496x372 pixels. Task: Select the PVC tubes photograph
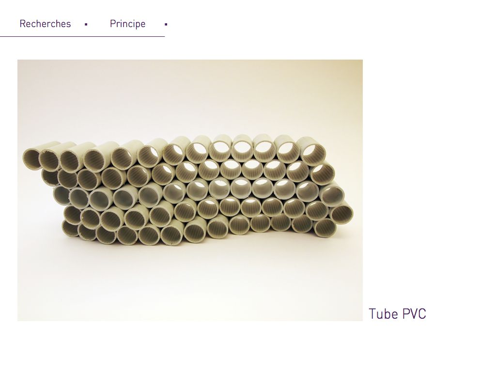(190, 190)
